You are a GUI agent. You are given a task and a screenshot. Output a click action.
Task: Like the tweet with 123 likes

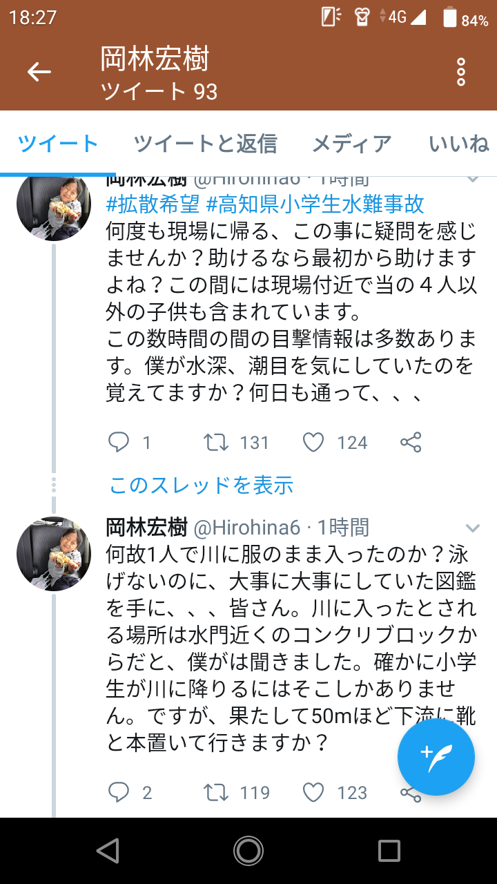pos(313,792)
